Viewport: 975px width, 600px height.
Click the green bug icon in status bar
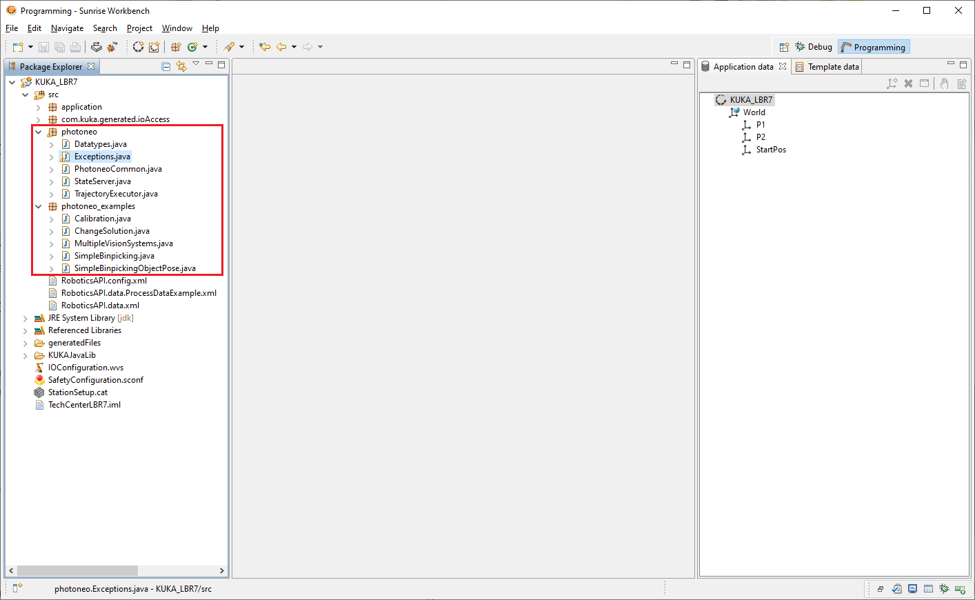tap(944, 589)
